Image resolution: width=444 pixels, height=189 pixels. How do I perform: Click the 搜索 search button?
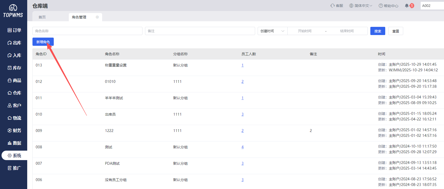pos(378,31)
